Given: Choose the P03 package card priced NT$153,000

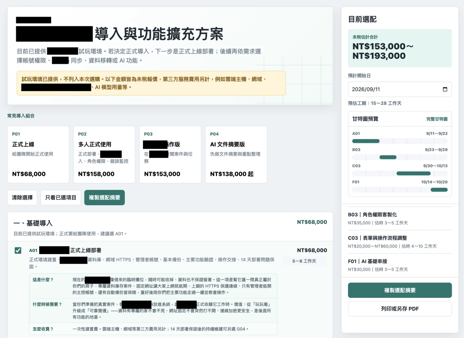Looking at the screenshot, I should click(170, 155).
